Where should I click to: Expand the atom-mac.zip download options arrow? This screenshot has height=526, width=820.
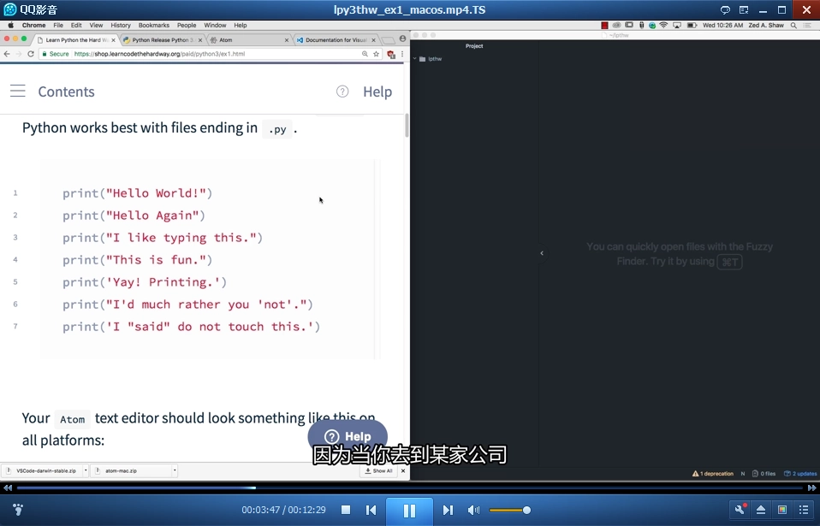(175, 471)
